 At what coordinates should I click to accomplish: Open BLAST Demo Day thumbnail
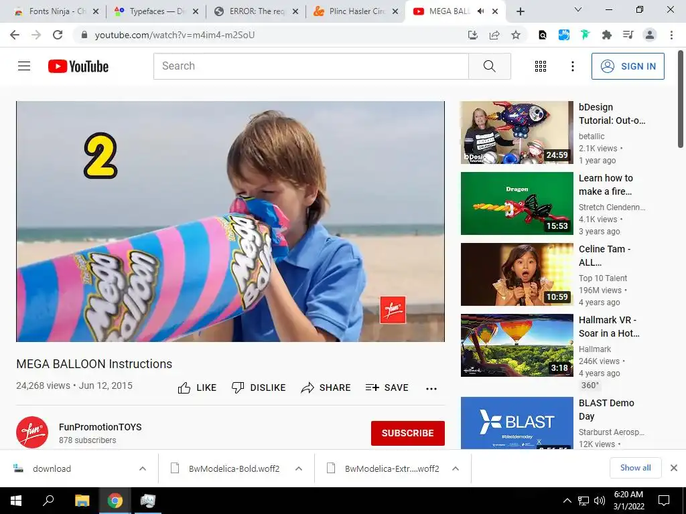[517, 423]
